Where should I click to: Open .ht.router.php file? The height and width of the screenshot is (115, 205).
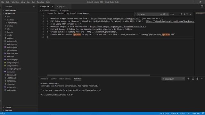click(x=12, y=53)
